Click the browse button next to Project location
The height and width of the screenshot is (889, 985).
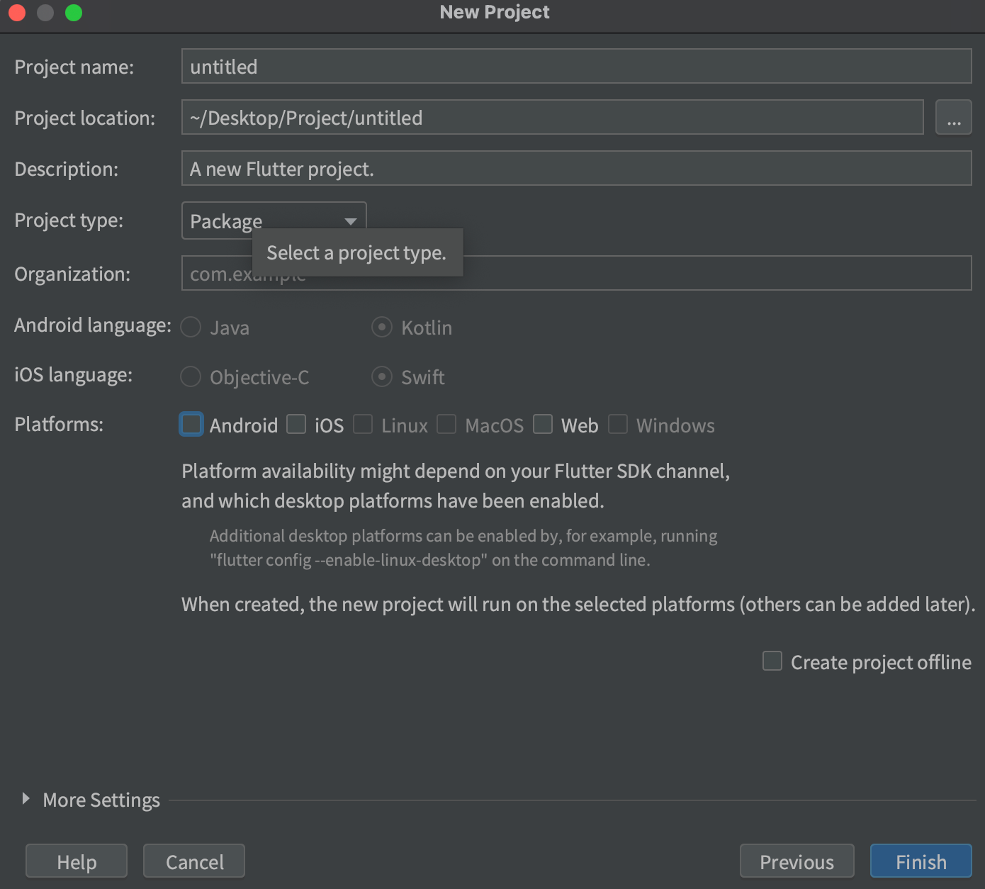click(953, 118)
